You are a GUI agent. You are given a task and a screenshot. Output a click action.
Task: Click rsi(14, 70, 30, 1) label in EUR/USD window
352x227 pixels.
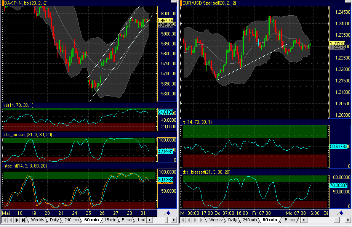click(197, 122)
